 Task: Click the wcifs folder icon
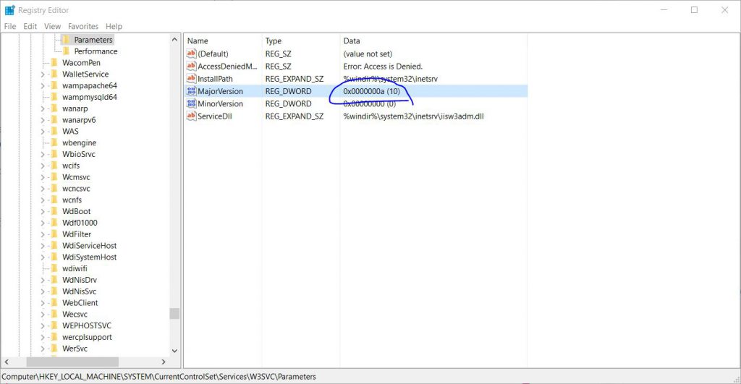[x=54, y=166]
